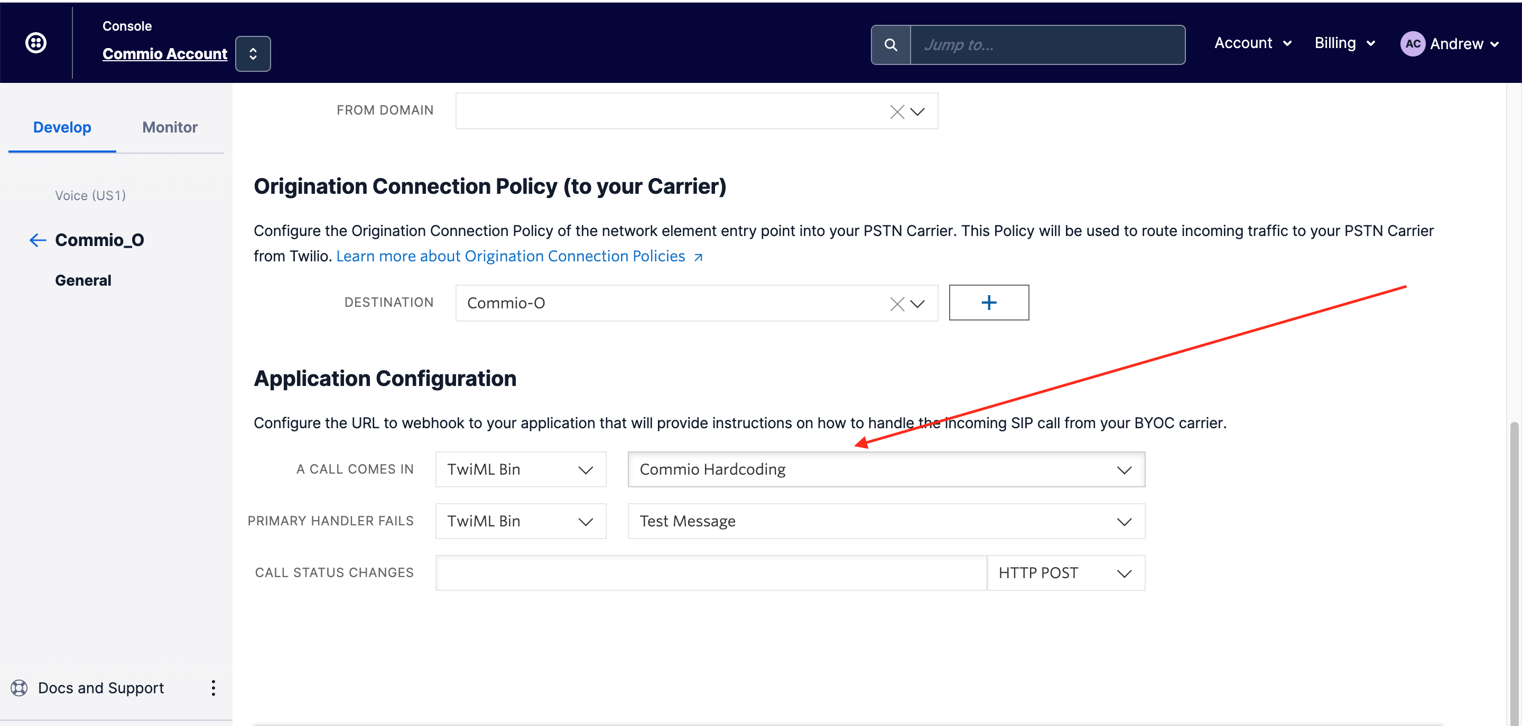The width and height of the screenshot is (1522, 726).
Task: Open the A Call Comes In TwiML Bin dropdown
Action: click(521, 470)
